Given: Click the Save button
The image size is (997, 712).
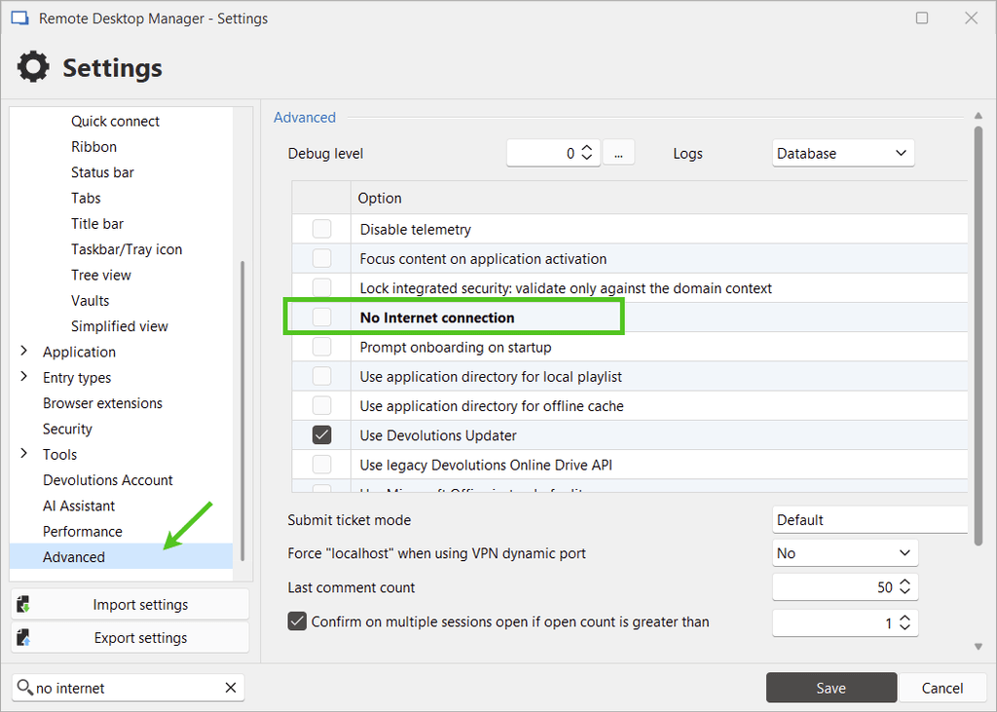Looking at the screenshot, I should point(831,688).
